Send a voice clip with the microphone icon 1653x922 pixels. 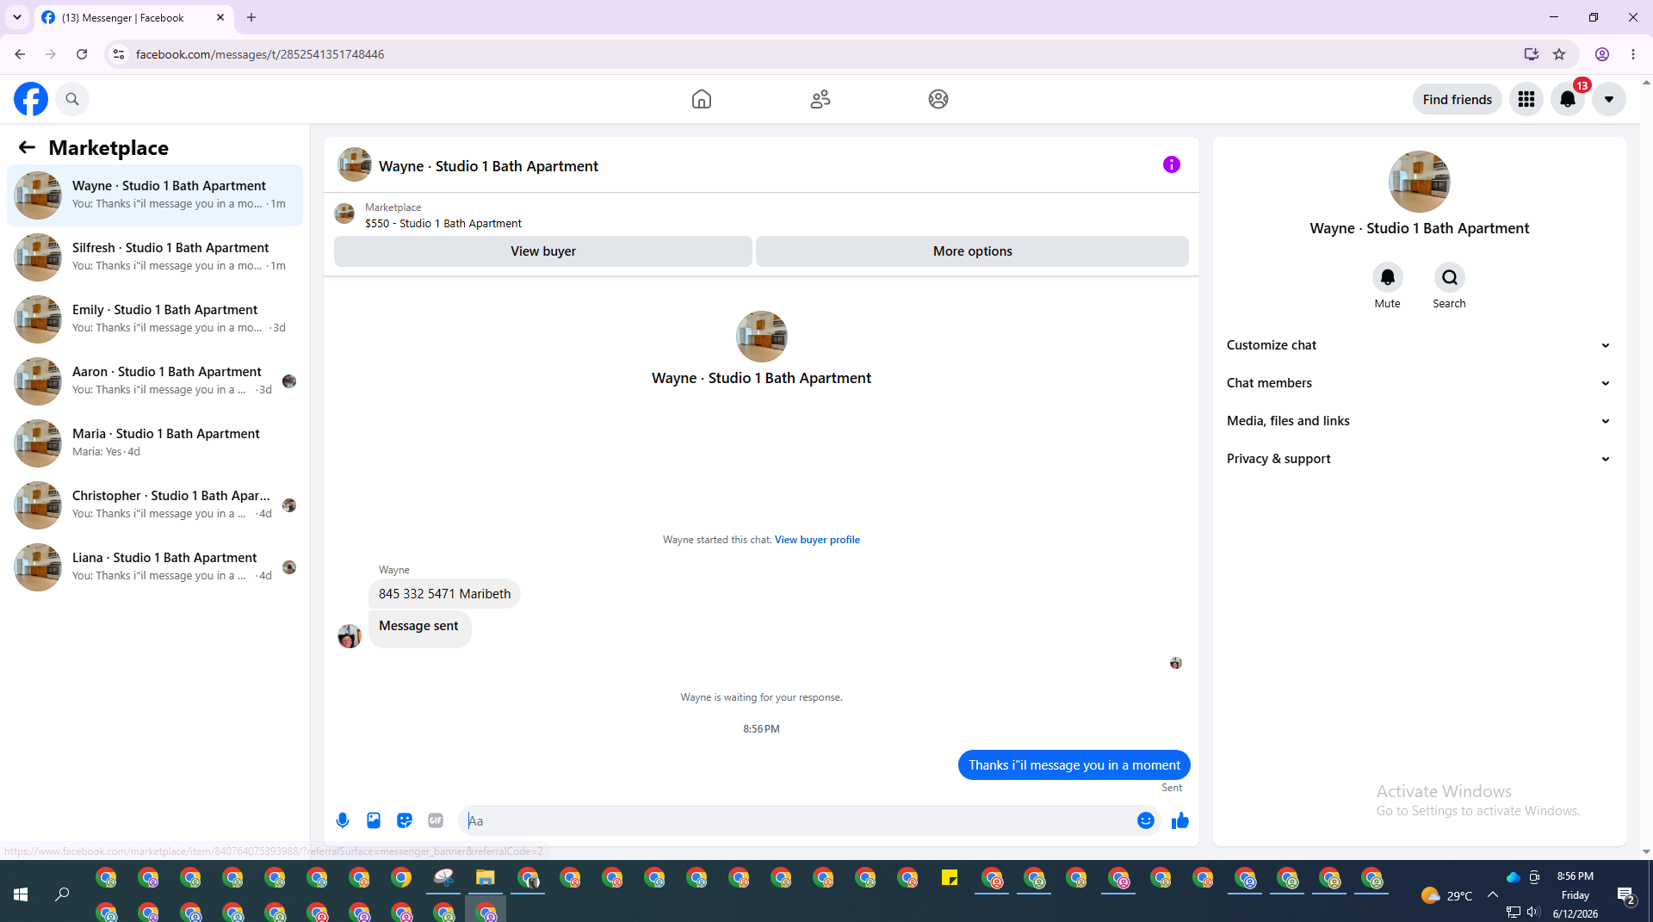click(x=343, y=820)
